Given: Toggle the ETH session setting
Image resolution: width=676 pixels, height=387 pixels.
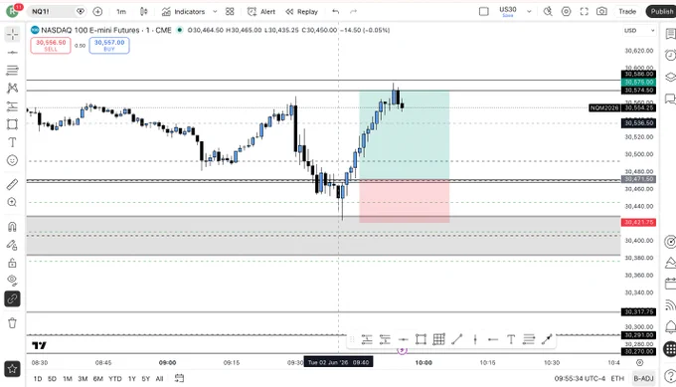Looking at the screenshot, I should tap(617, 379).
